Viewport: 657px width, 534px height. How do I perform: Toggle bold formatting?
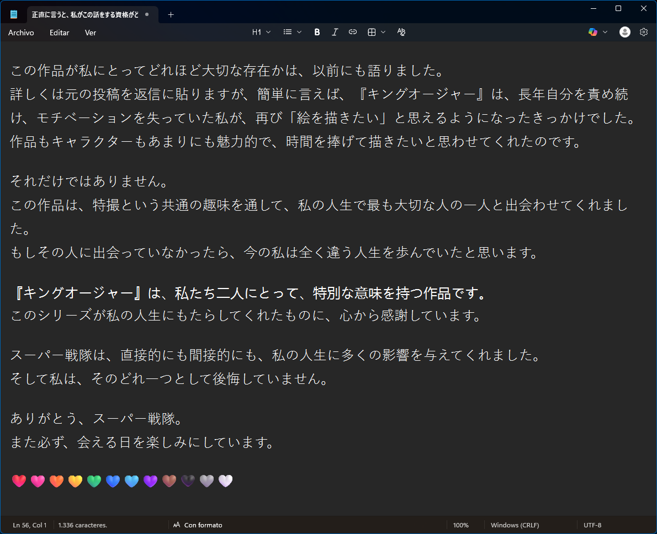point(316,31)
